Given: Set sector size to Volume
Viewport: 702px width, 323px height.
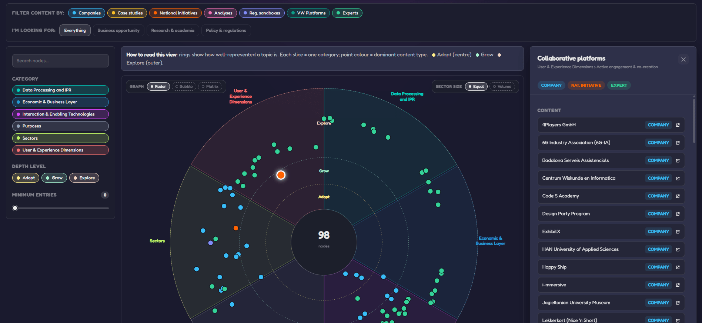Looking at the screenshot, I should point(502,86).
